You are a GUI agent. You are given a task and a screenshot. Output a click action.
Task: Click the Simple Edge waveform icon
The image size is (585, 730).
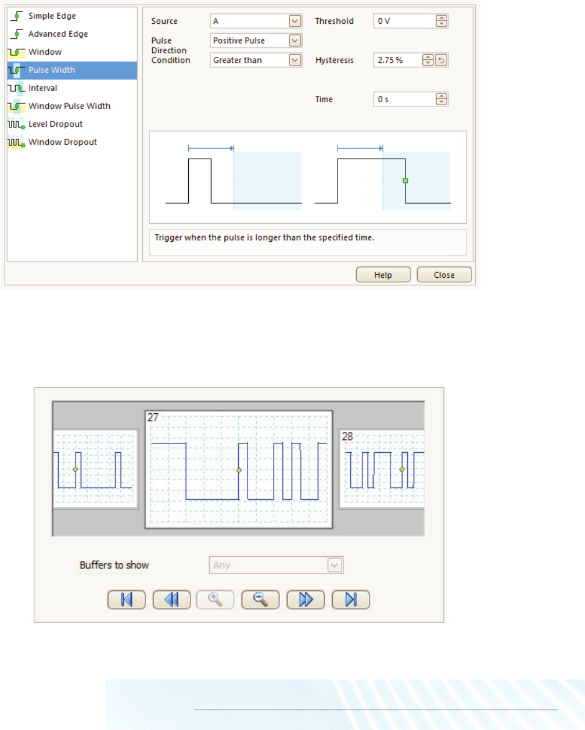pyautogui.click(x=17, y=16)
